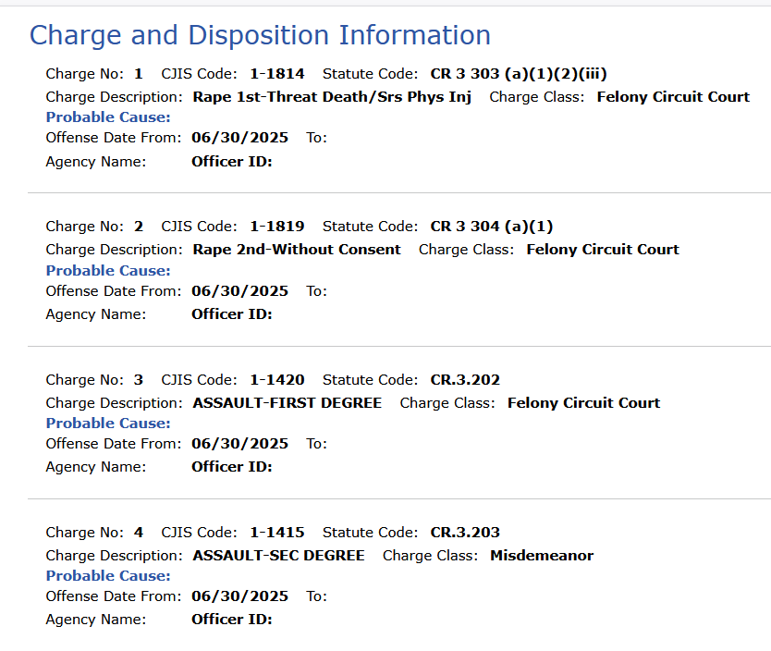Click the Rape 2nd-Without Consent description
The image size is (771, 651).
click(297, 250)
